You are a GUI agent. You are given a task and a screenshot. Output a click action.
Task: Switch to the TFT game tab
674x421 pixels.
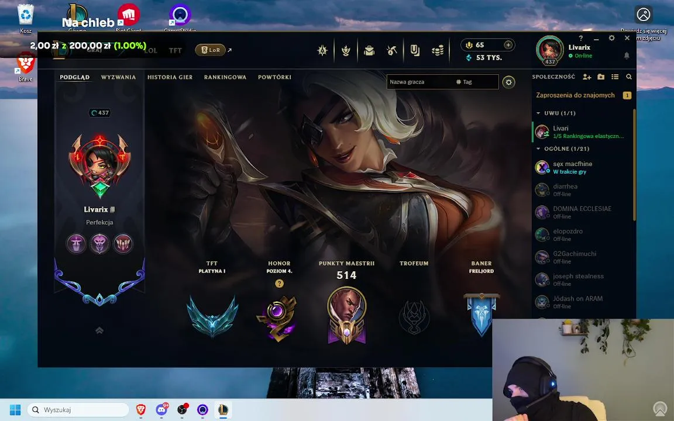[176, 51]
